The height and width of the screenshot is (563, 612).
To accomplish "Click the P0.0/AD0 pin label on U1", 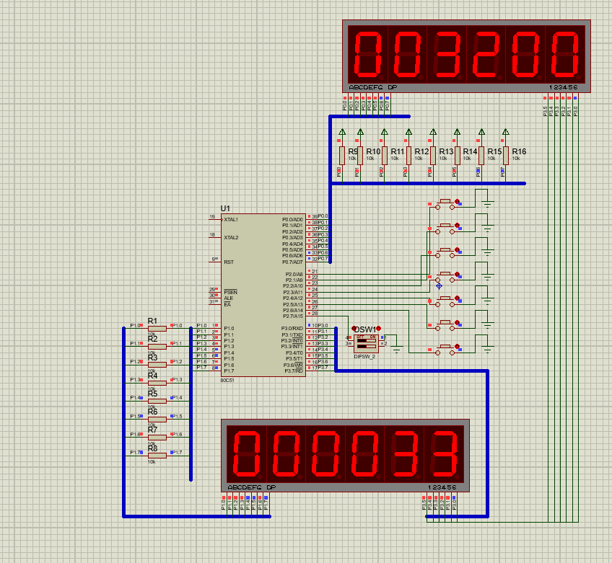I will (x=292, y=220).
